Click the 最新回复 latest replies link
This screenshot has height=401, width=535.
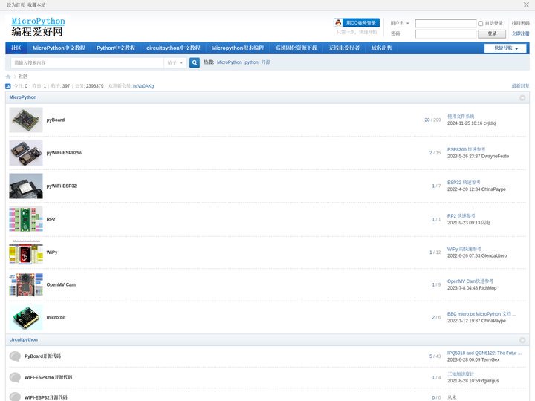(x=520, y=86)
